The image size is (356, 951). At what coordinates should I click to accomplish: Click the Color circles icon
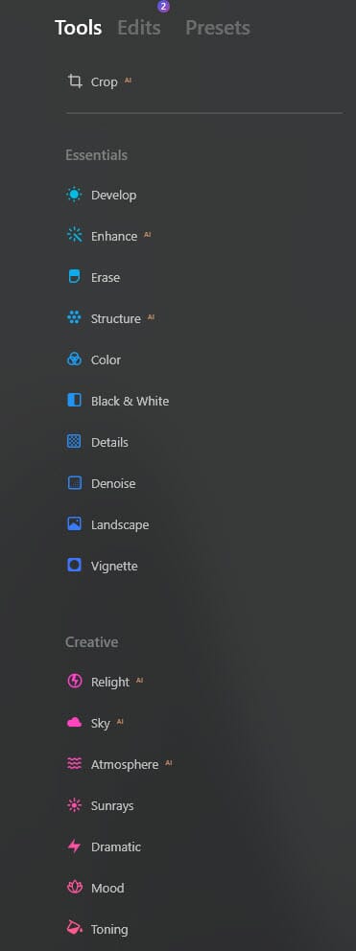pos(74,360)
